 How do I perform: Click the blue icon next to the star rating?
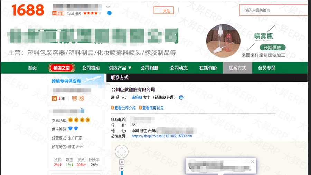110,13
